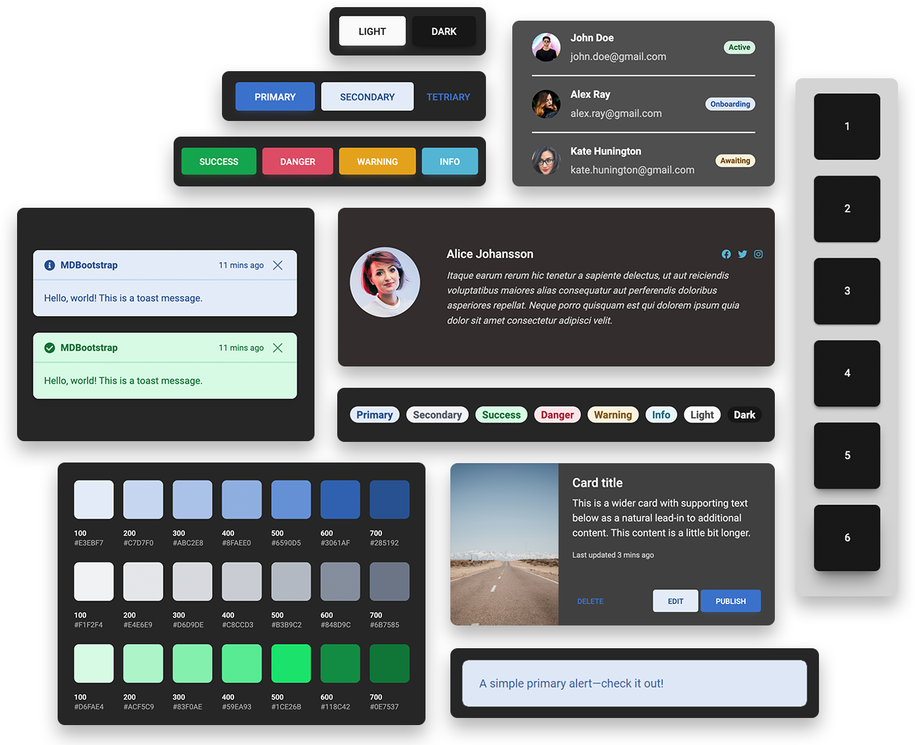Screen dimensions: 915x745
Task: Open Alice Johansson's Twitter icon link
Action: pos(742,254)
